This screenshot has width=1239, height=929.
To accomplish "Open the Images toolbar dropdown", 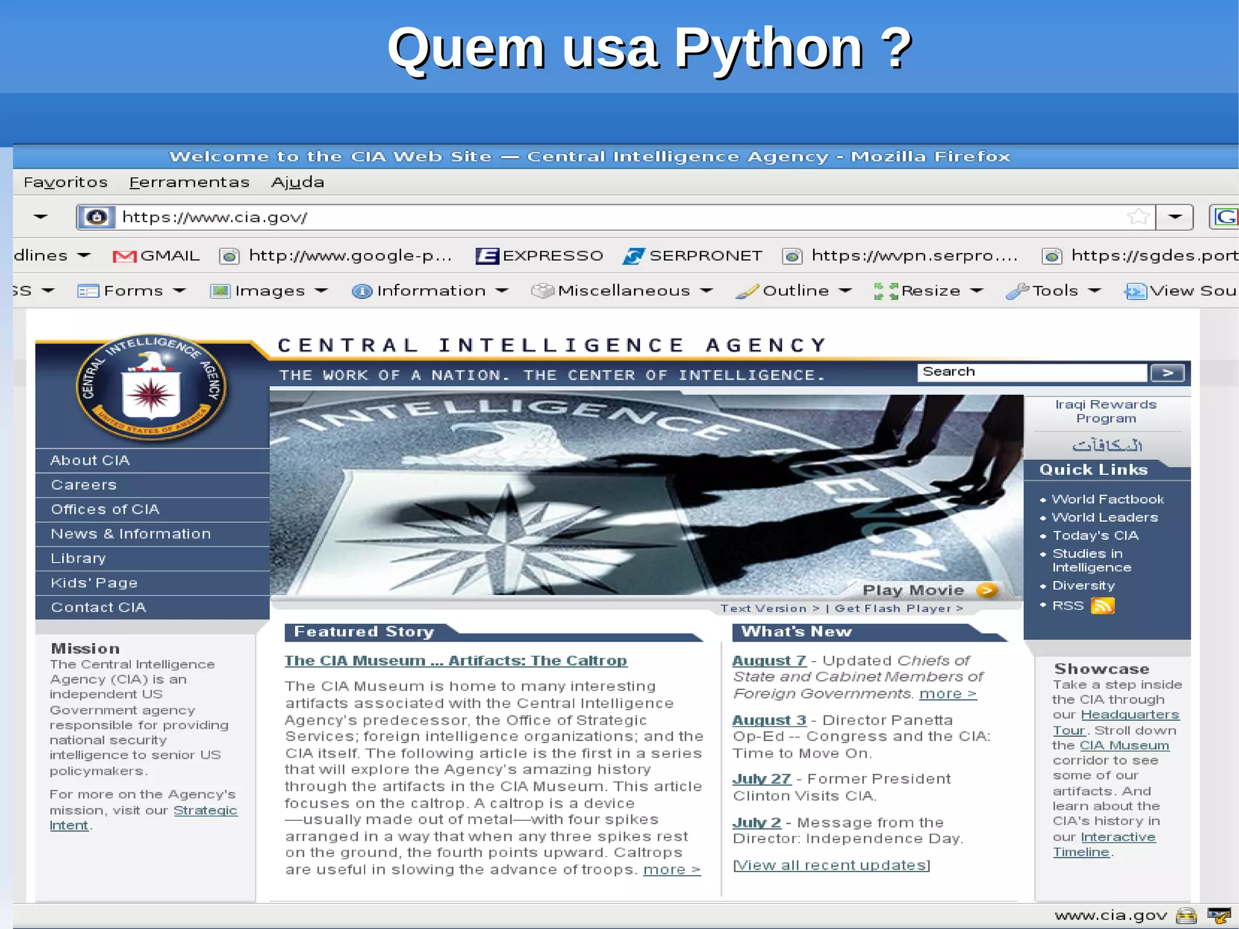I will 269,291.
